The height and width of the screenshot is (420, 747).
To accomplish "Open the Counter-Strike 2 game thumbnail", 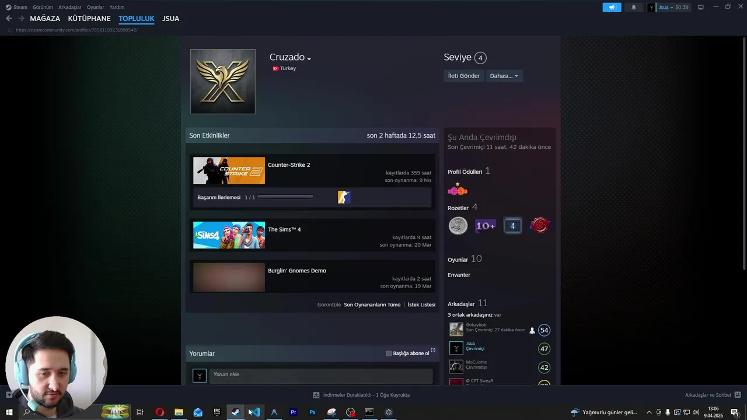I will pyautogui.click(x=229, y=170).
